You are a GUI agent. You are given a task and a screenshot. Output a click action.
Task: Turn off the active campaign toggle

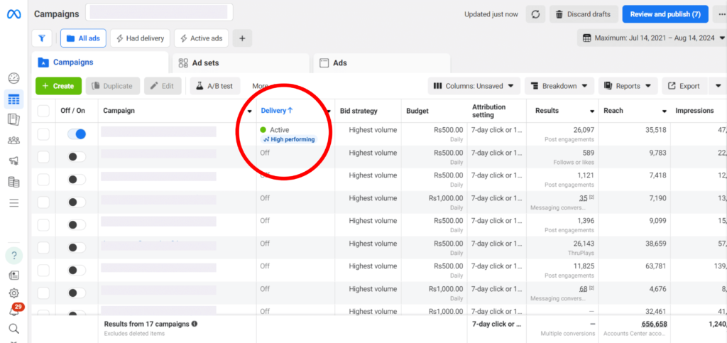click(77, 134)
